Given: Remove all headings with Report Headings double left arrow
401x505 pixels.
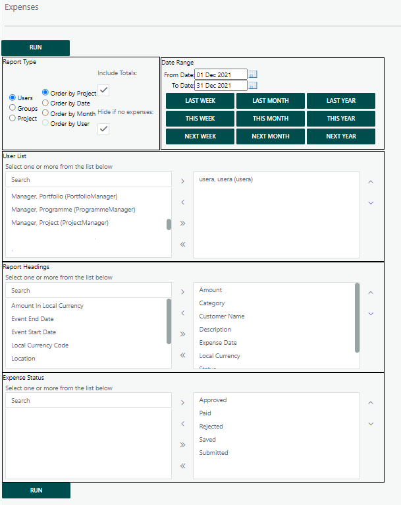Looking at the screenshot, I should (182, 355).
